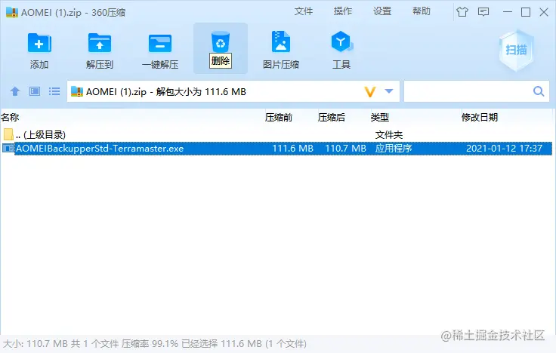Viewport: 556px width, 353px height.
Task: Click the zip archive icon in the path bar
Action: [x=77, y=92]
